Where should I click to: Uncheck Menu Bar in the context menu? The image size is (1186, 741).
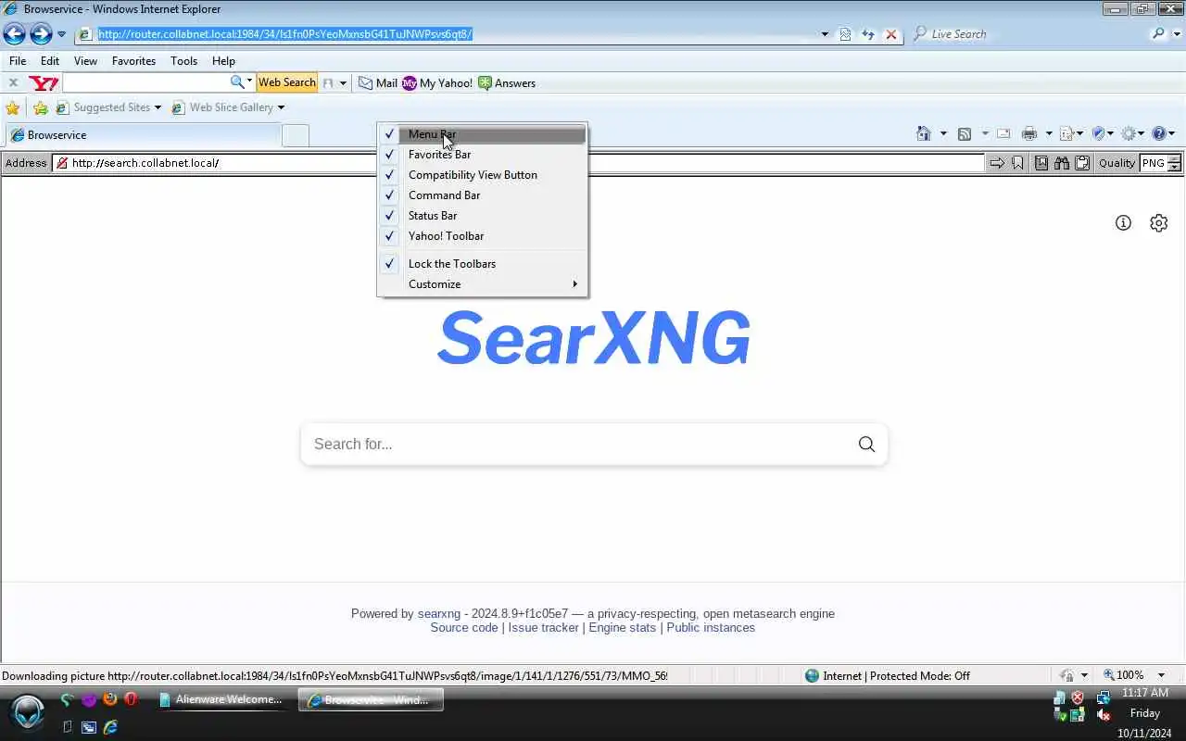pos(482,134)
